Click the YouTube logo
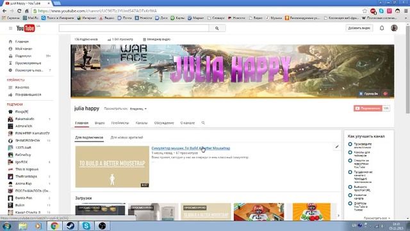410x231 pixels. [26, 28]
